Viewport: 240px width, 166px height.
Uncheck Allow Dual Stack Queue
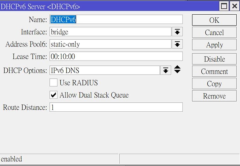click(x=53, y=95)
